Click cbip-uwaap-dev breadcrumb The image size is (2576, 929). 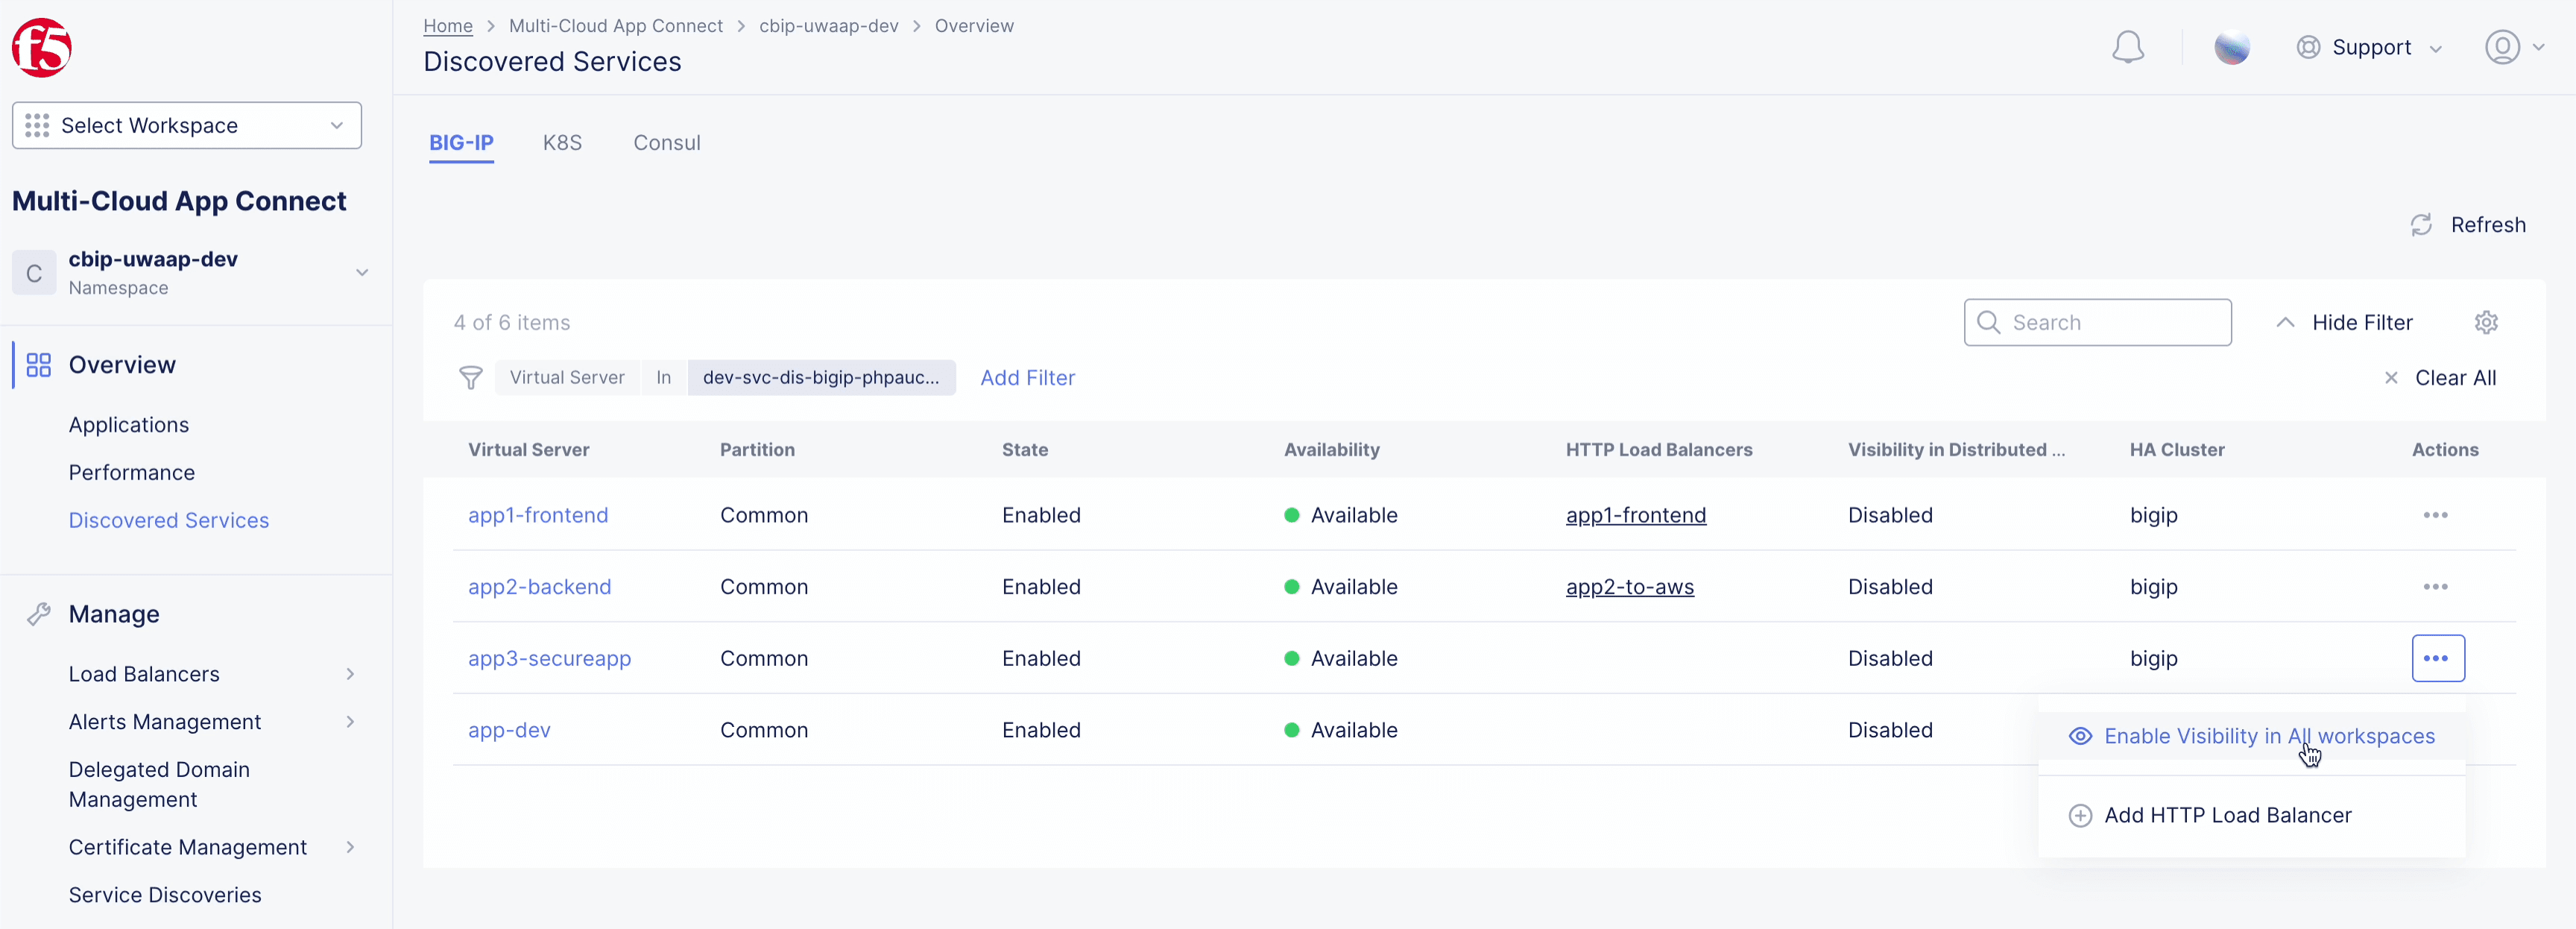pyautogui.click(x=829, y=26)
